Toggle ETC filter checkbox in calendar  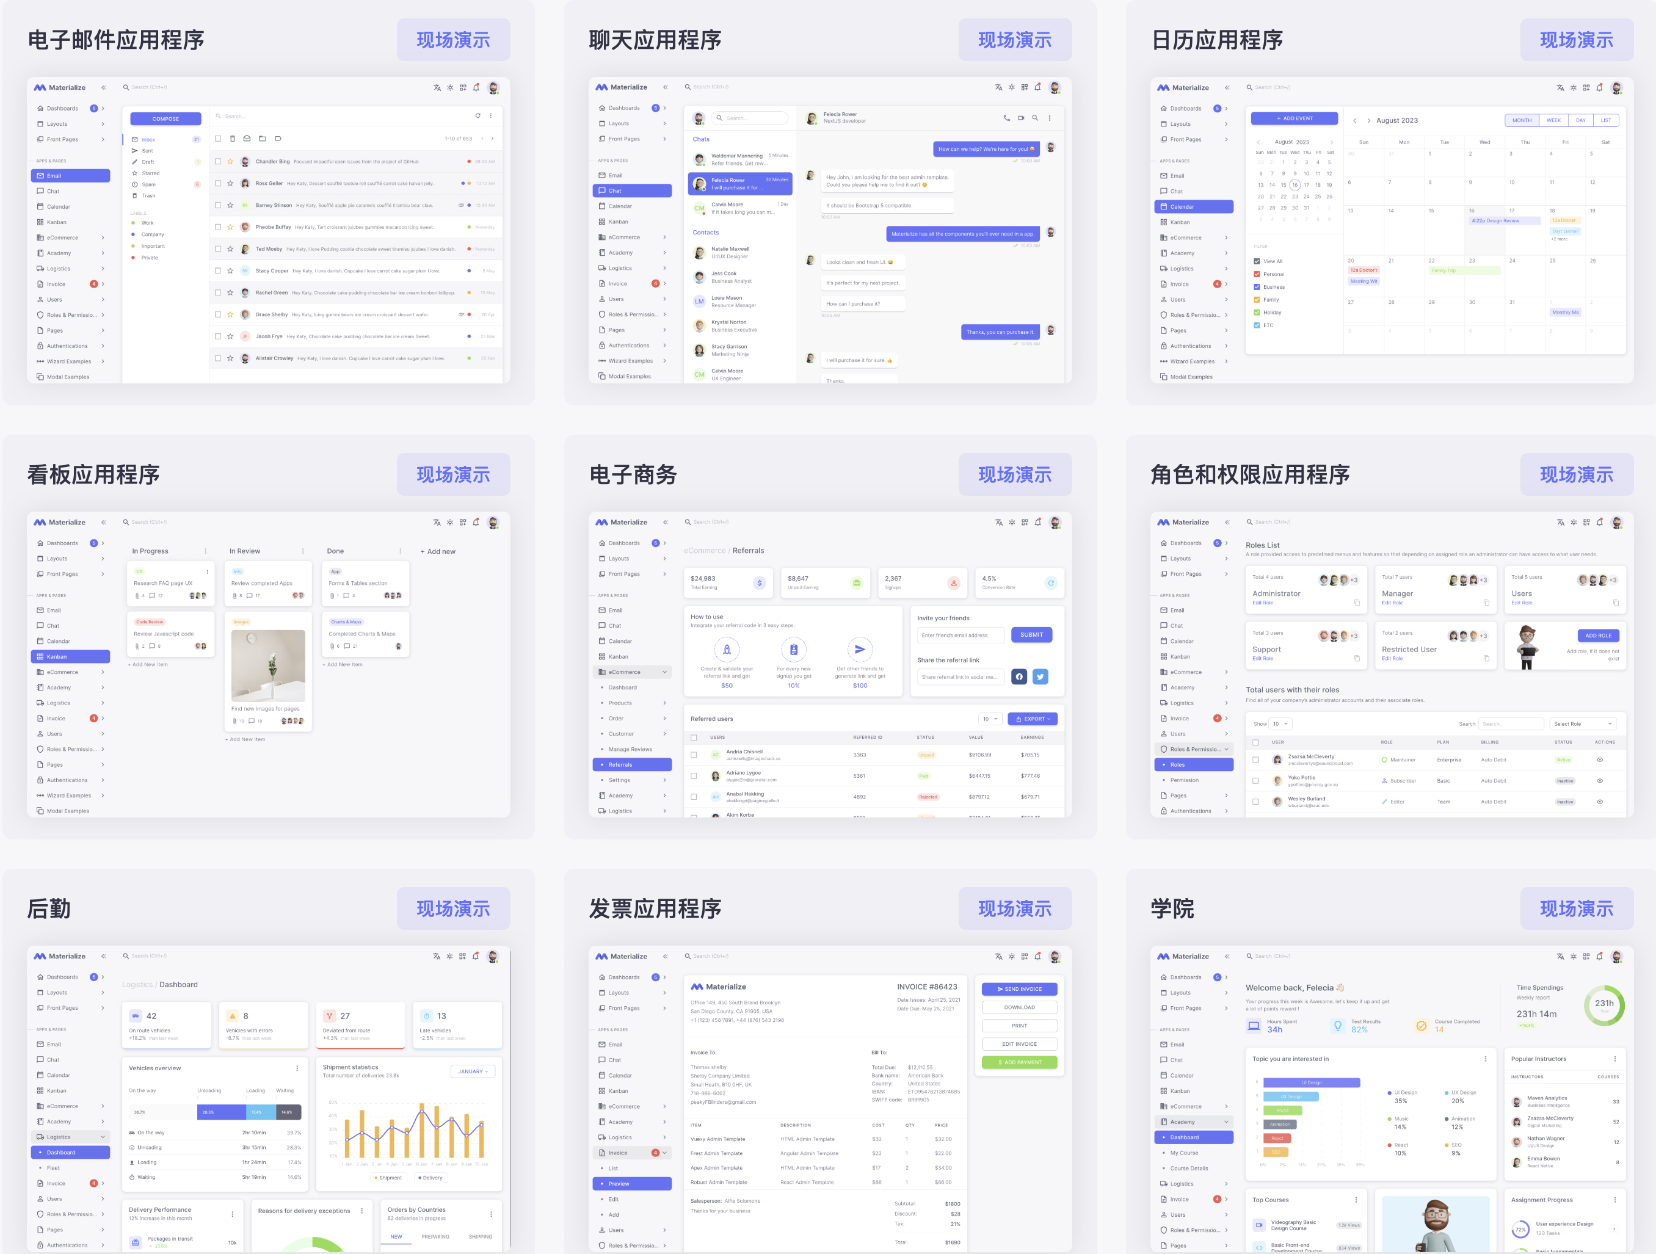point(1256,325)
